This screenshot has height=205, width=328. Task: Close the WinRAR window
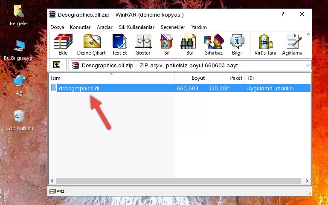pyautogui.click(x=302, y=14)
